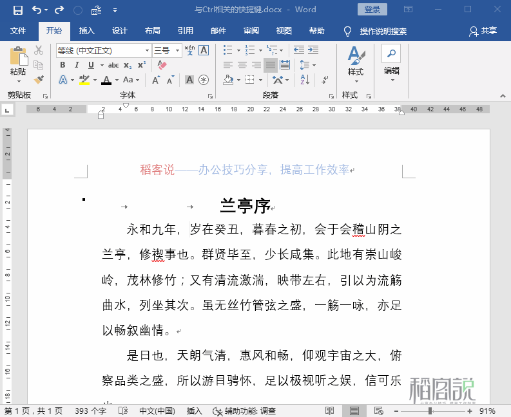Decrease paragraph indent

coord(299,50)
